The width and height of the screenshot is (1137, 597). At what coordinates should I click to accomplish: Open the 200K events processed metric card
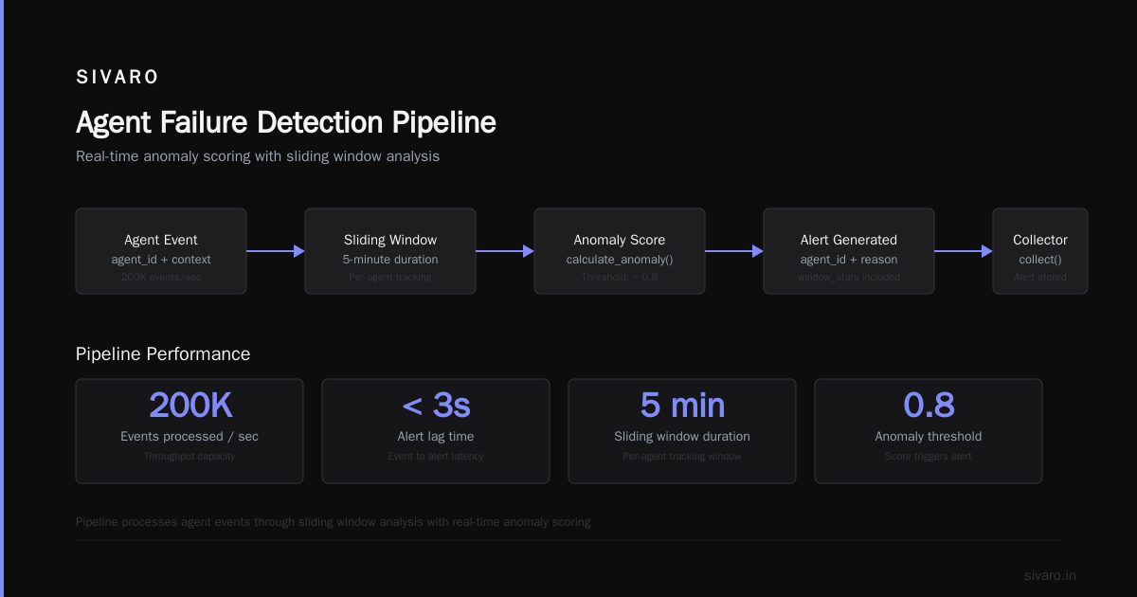189,431
